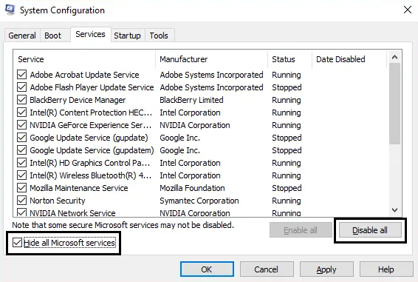The image size is (418, 282).
Task: Open the Tools tab
Action: pos(159,36)
